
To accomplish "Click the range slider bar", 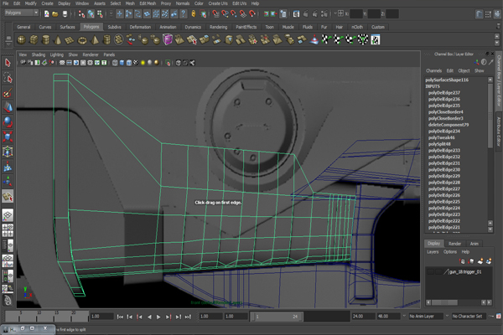I will (x=277, y=317).
